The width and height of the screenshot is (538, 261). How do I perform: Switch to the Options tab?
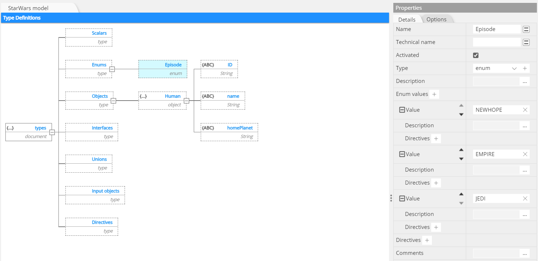436,19
